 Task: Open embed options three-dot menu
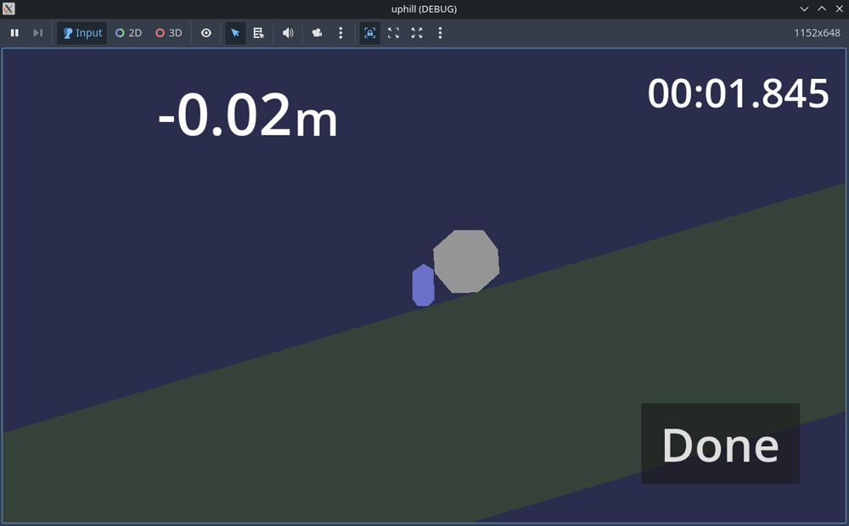tap(440, 33)
